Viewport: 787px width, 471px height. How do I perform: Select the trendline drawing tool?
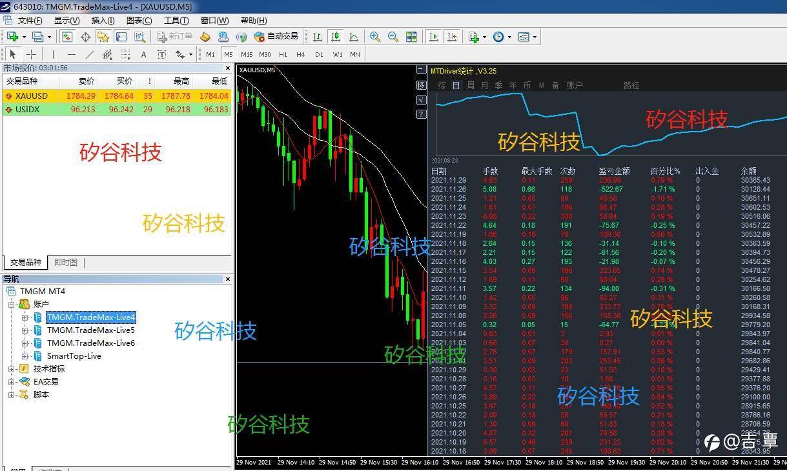pos(89,54)
